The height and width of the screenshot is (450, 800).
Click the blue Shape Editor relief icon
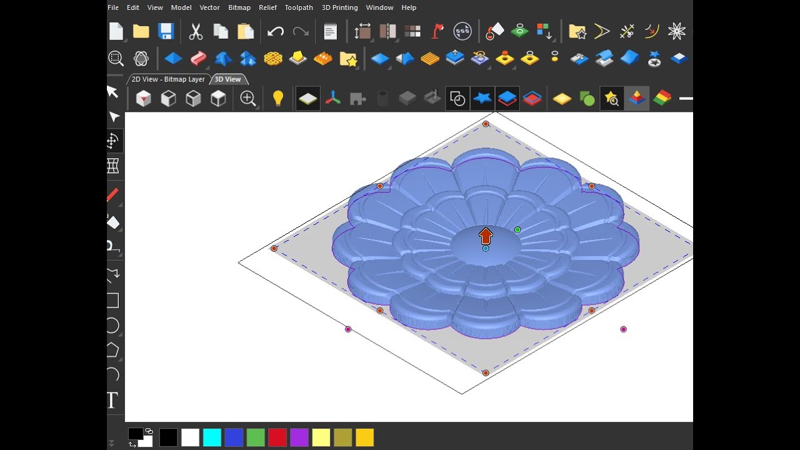(173, 59)
